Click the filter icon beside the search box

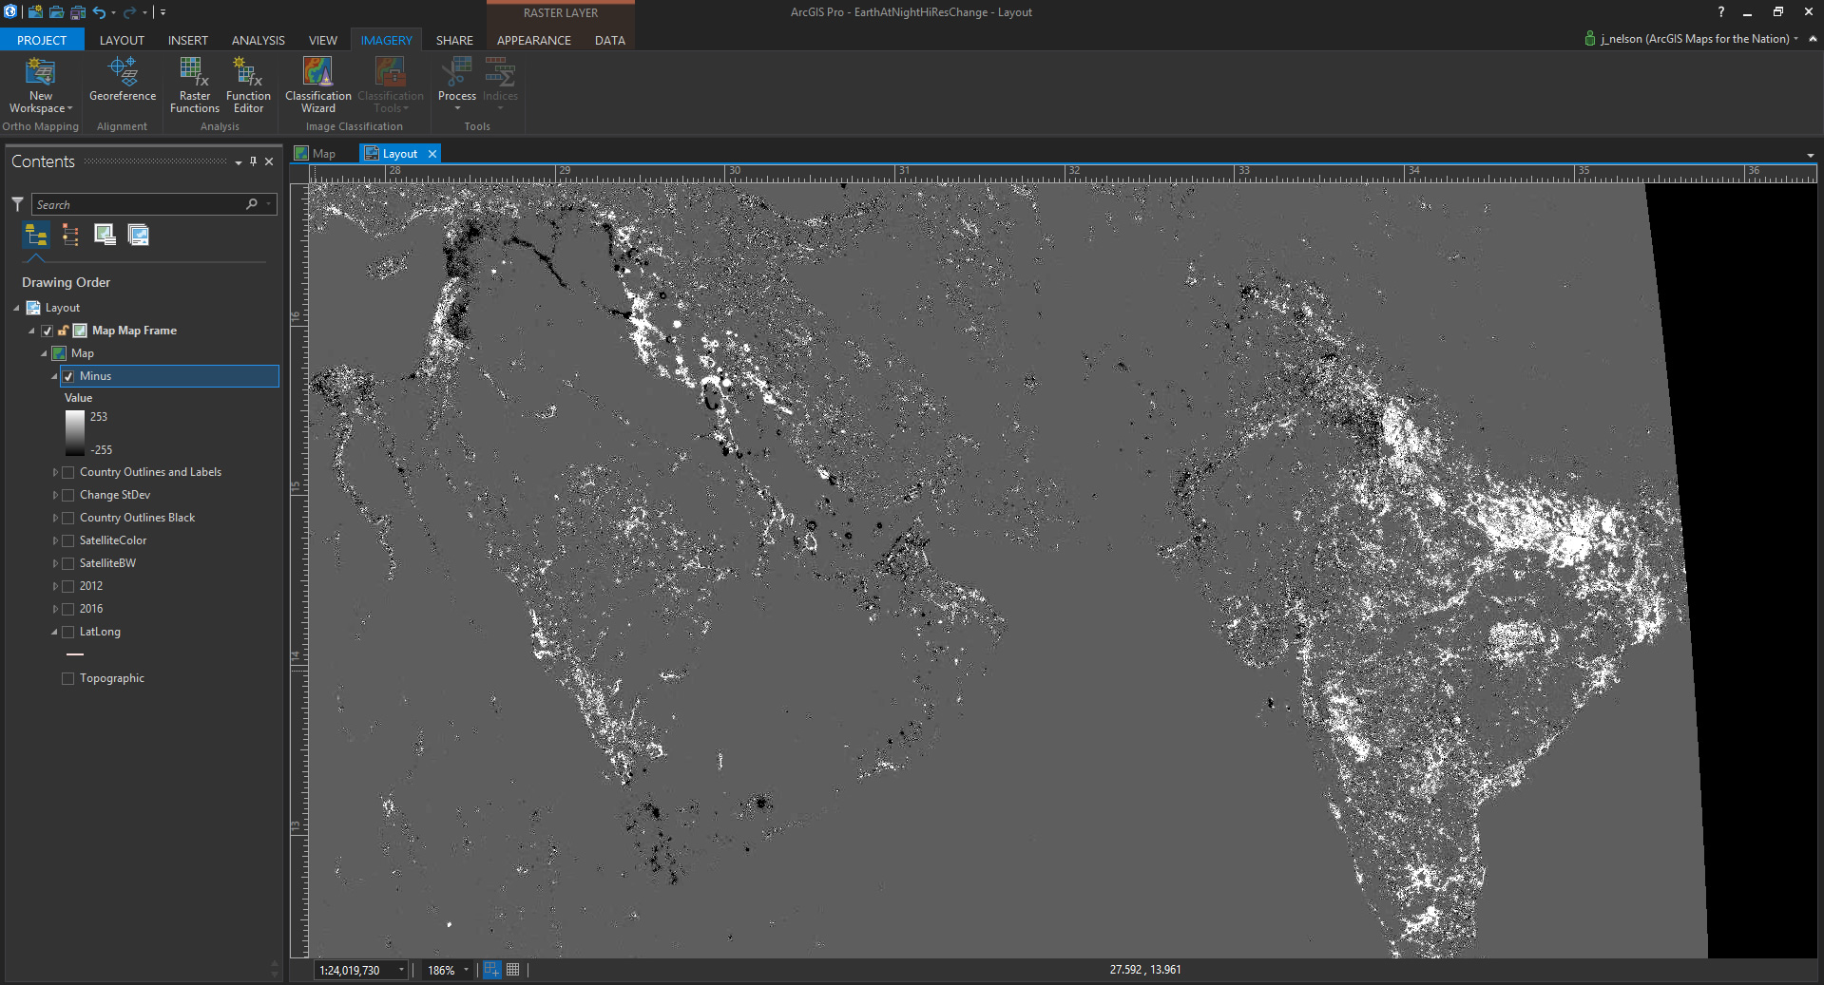pyautogui.click(x=17, y=204)
